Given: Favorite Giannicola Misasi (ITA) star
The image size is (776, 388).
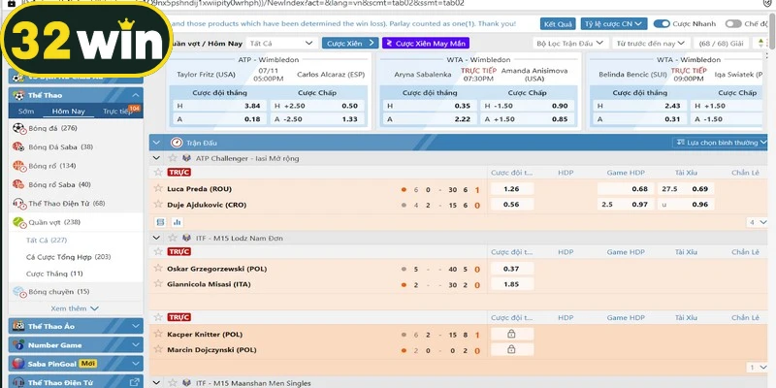Looking at the screenshot, I should click(x=158, y=283).
